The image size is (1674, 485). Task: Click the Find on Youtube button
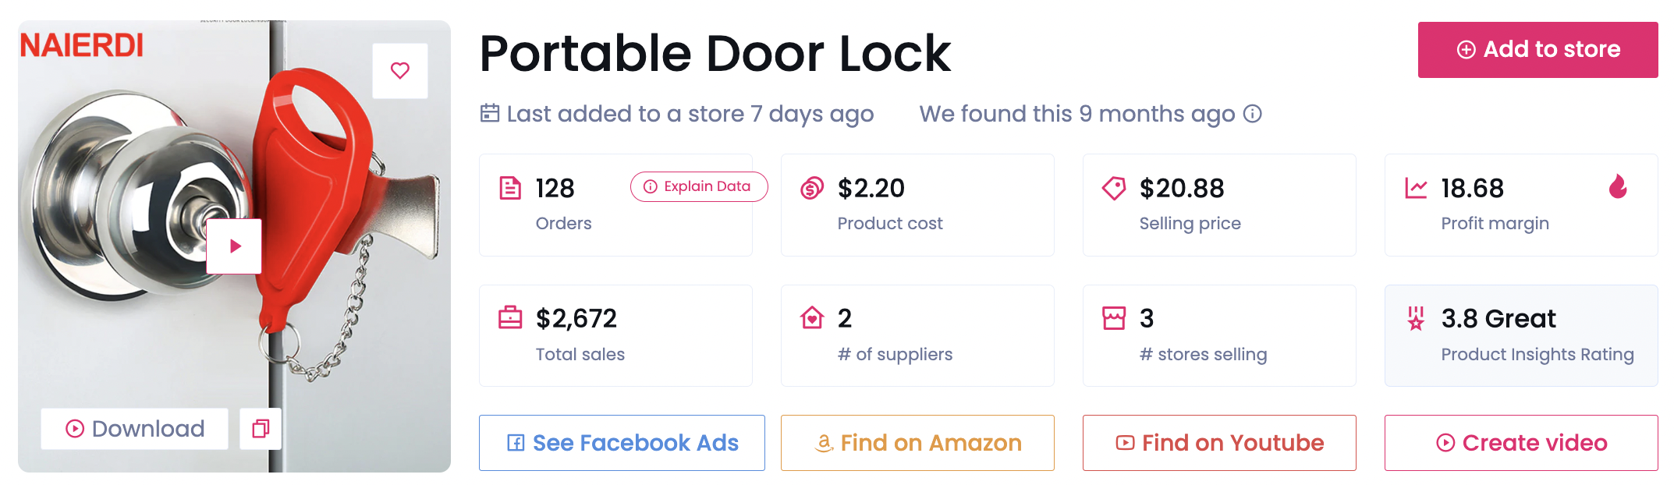[1219, 443]
